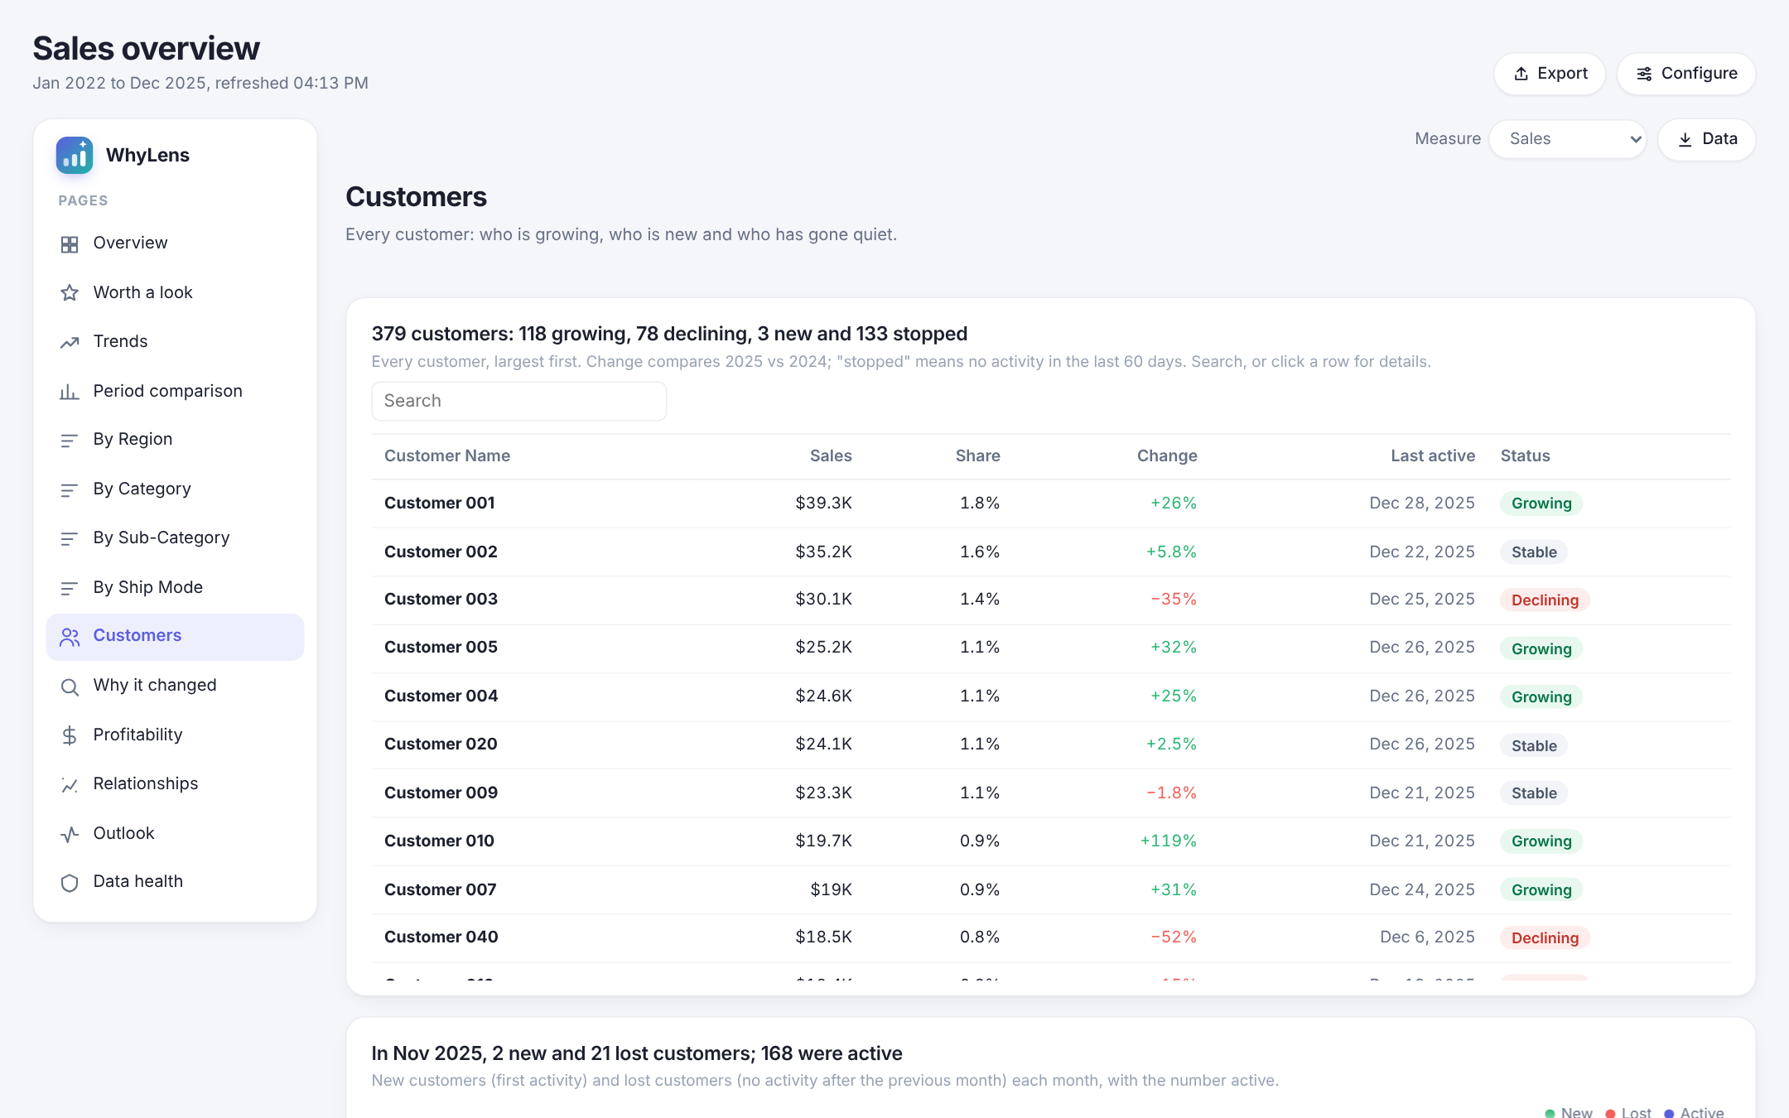Image resolution: width=1789 pixels, height=1118 pixels.
Task: Sort by the Last active column header
Action: point(1433,455)
